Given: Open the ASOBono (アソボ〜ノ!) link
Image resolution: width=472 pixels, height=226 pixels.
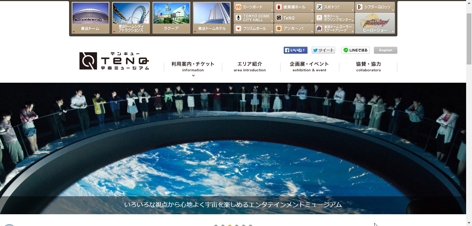Looking at the screenshot, I should [x=294, y=28].
